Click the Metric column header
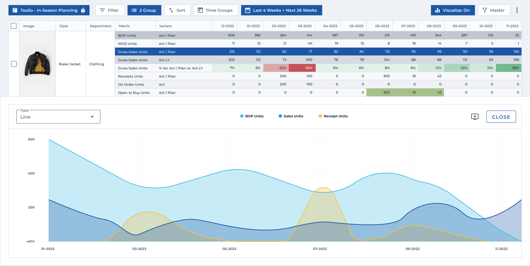This screenshot has height=266, width=530. [x=125, y=26]
